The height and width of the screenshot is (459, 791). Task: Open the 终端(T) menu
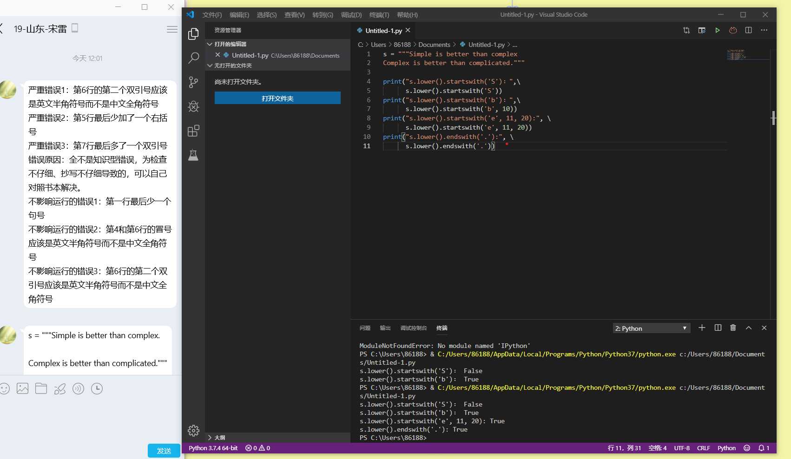coord(379,15)
